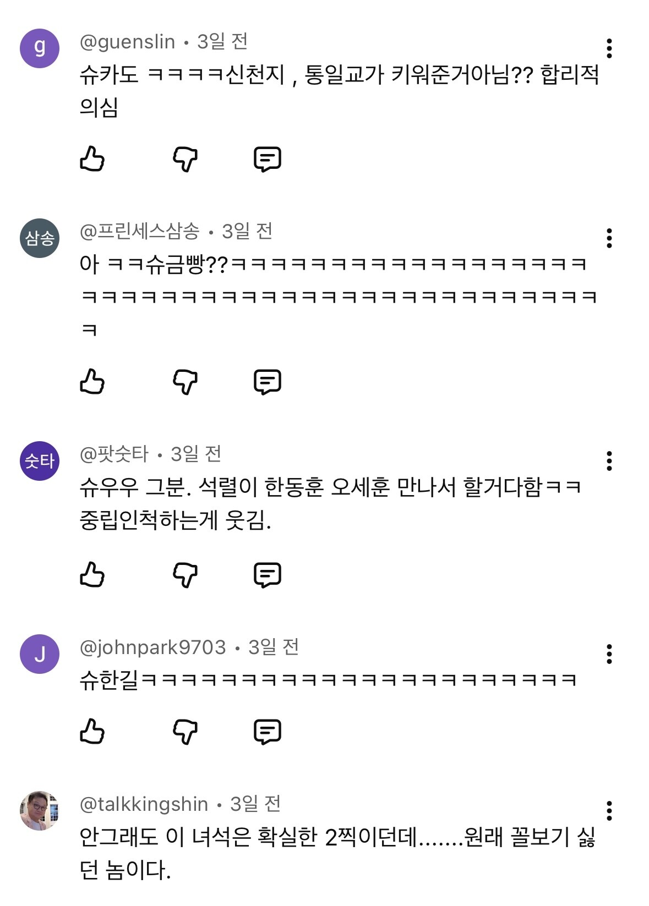Dislike the comment by @johnpark9703
Image resolution: width=649 pixels, height=906 pixels.
click(x=185, y=732)
